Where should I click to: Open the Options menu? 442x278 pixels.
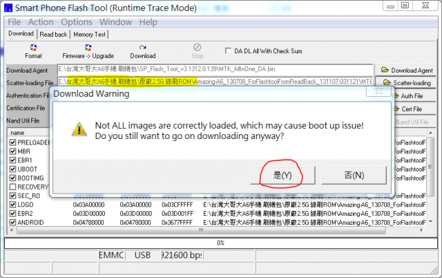click(77, 22)
